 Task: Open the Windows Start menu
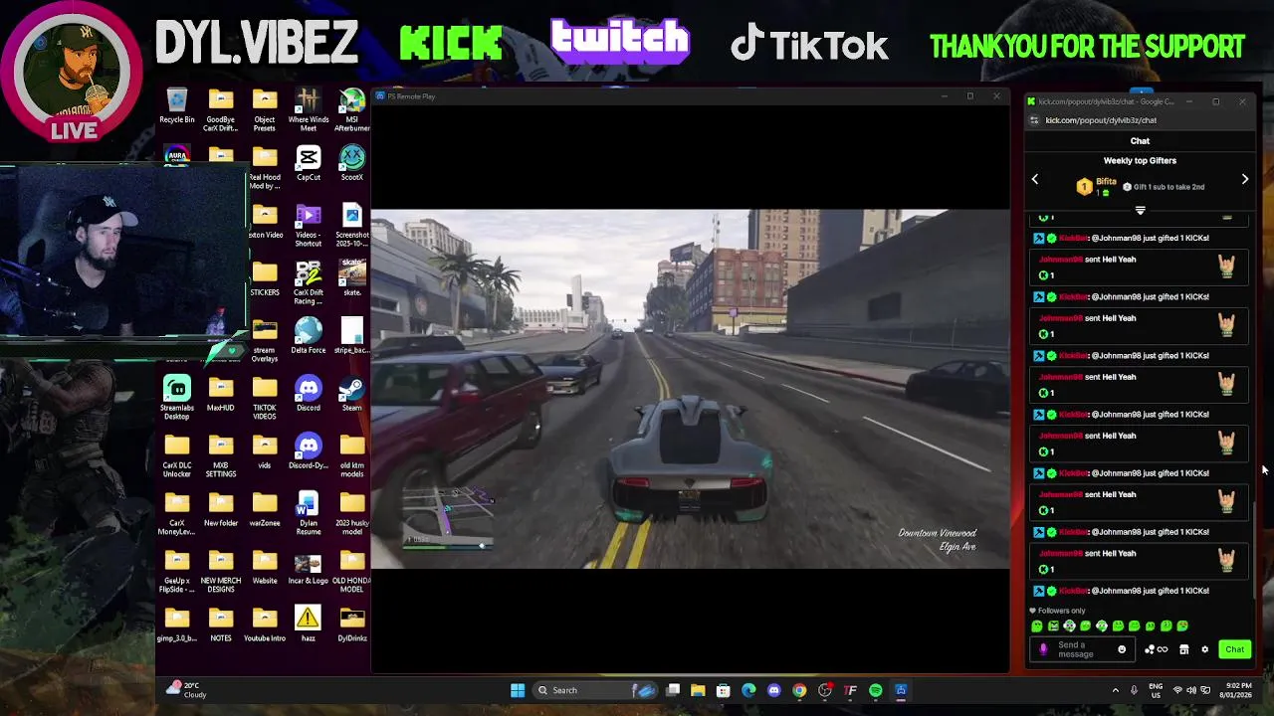pyautogui.click(x=518, y=690)
